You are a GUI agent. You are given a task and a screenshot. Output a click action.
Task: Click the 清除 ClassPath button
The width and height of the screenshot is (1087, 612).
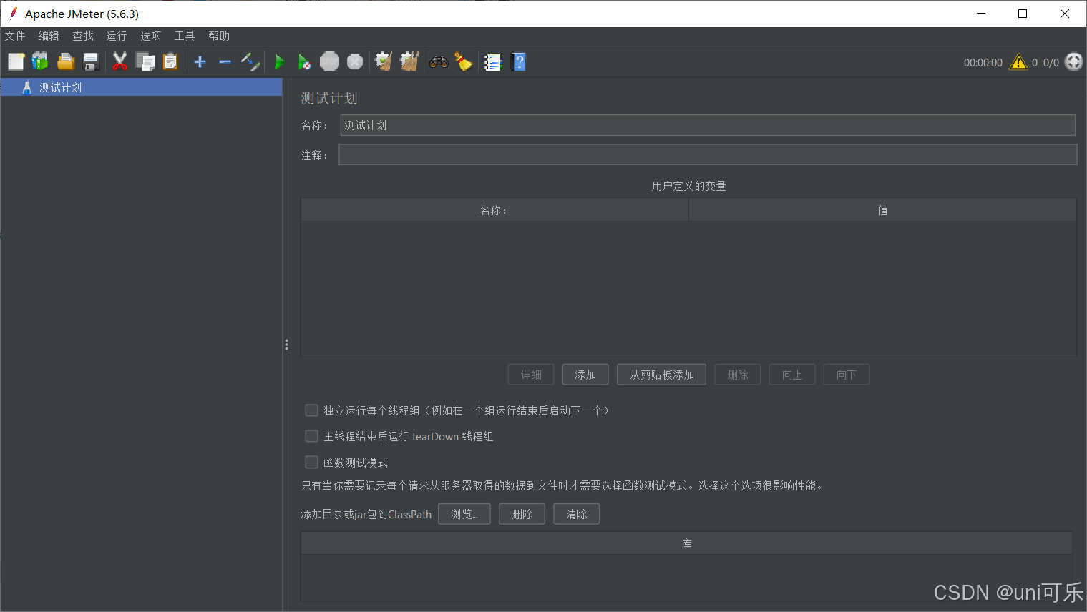coord(577,514)
